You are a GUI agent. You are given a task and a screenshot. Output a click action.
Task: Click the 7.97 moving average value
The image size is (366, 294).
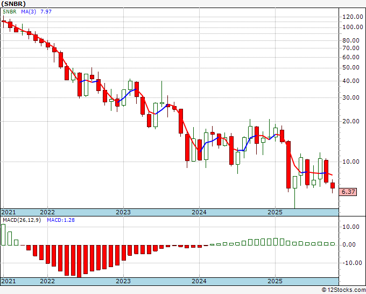[46, 12]
